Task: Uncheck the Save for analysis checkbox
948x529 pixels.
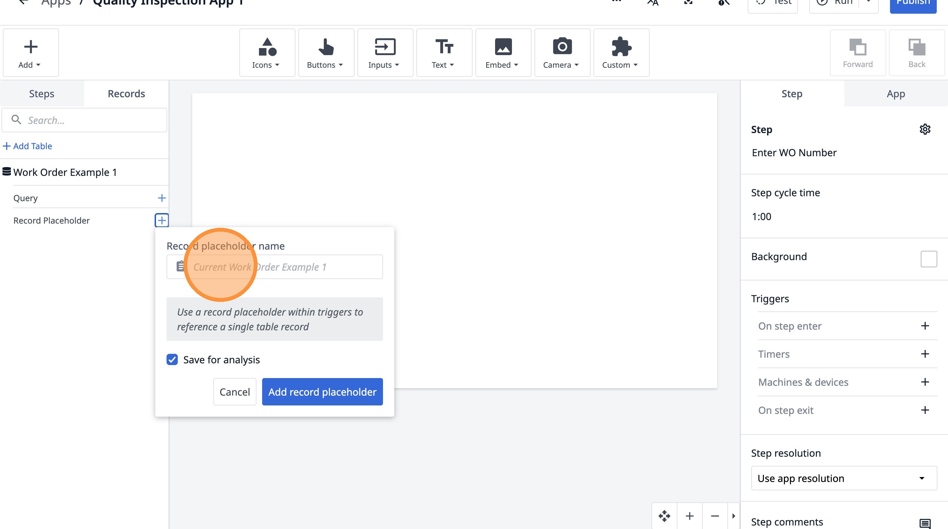Action: click(x=172, y=359)
